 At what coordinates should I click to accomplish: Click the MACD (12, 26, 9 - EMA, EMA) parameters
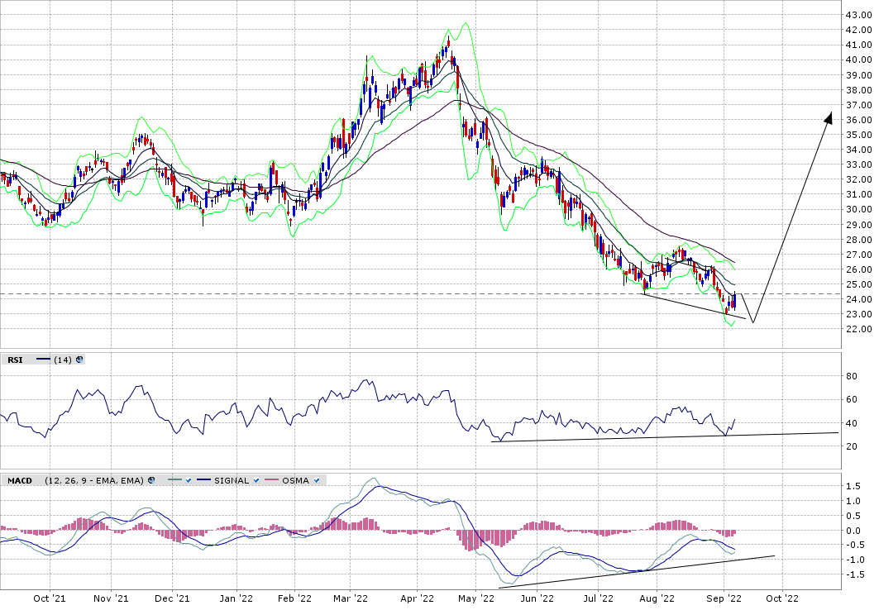90,480
